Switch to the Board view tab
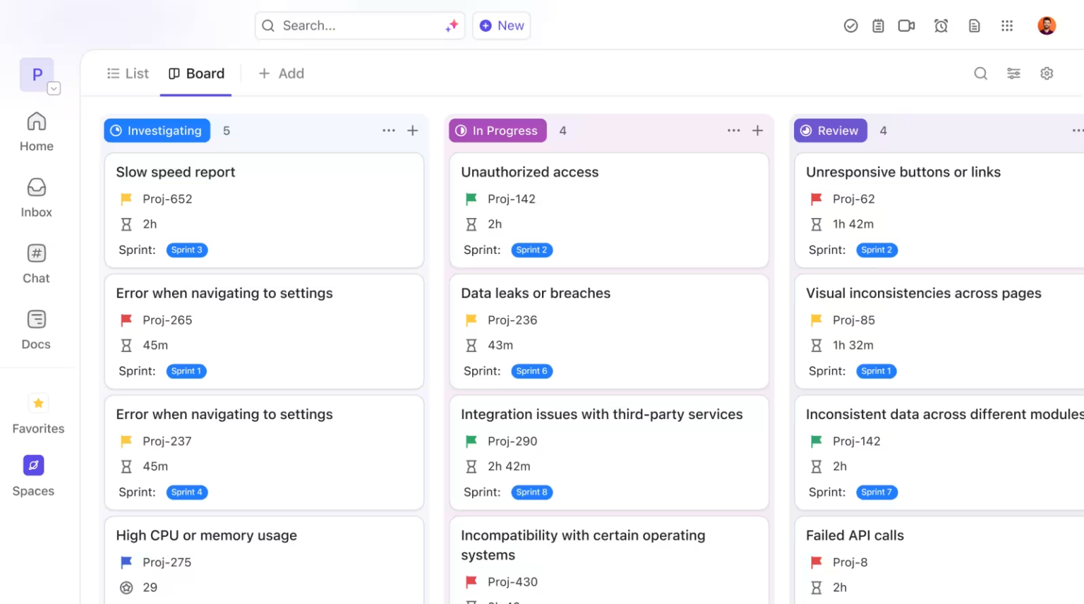 coord(196,73)
